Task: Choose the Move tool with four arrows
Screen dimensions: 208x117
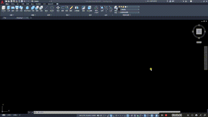Action: tap(58, 9)
